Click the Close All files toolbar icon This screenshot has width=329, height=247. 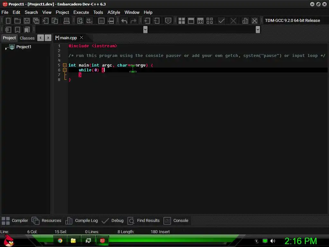(55, 21)
